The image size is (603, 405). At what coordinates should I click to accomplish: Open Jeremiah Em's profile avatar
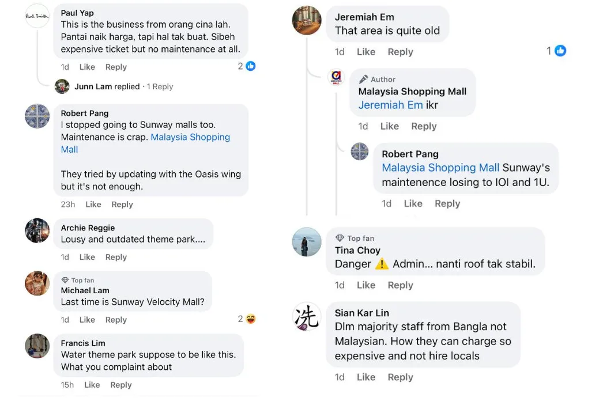pos(307,21)
